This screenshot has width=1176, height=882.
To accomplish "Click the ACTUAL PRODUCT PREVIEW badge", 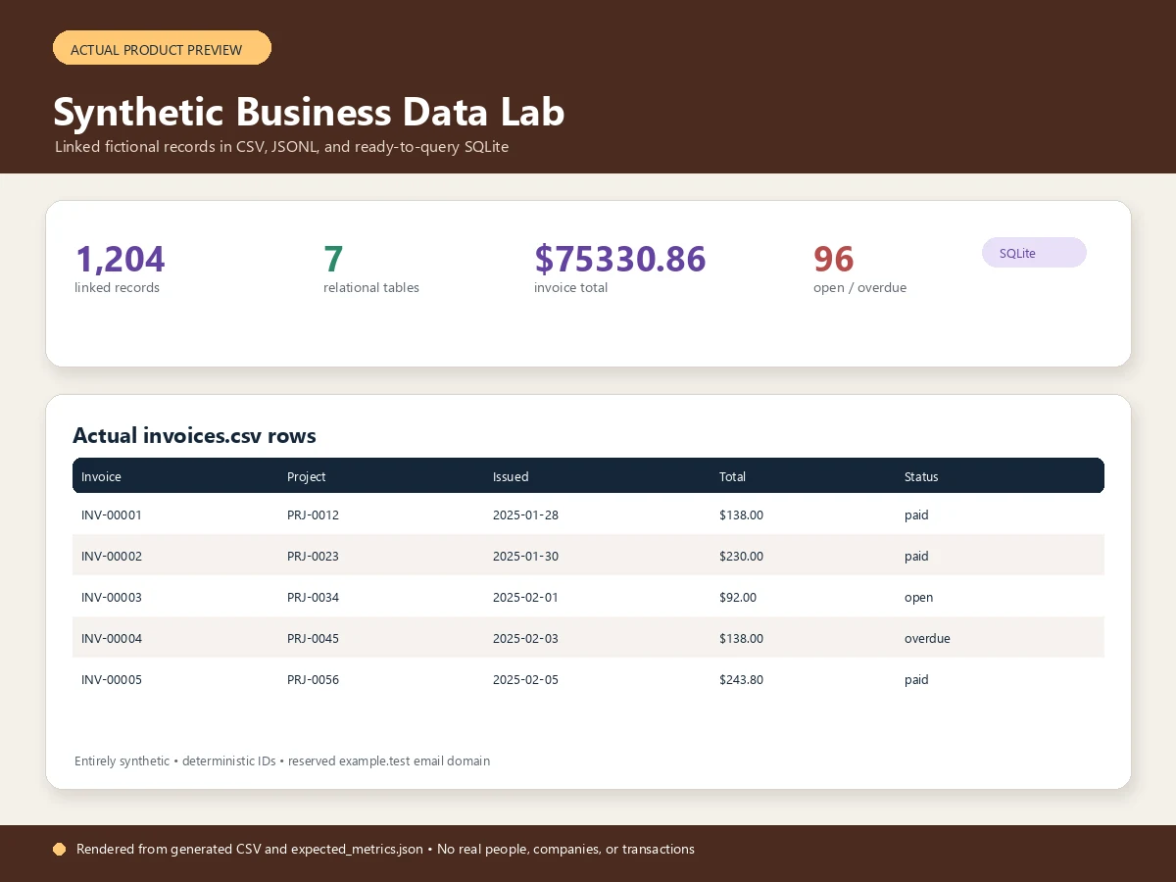I will (x=162, y=48).
